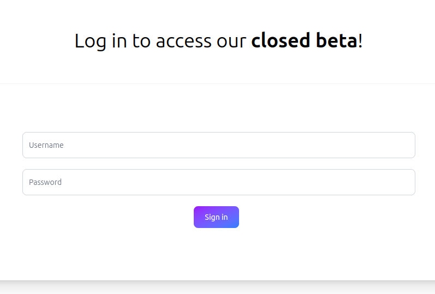
Task: Click the right end of the Username field
Action: [x=404, y=145]
